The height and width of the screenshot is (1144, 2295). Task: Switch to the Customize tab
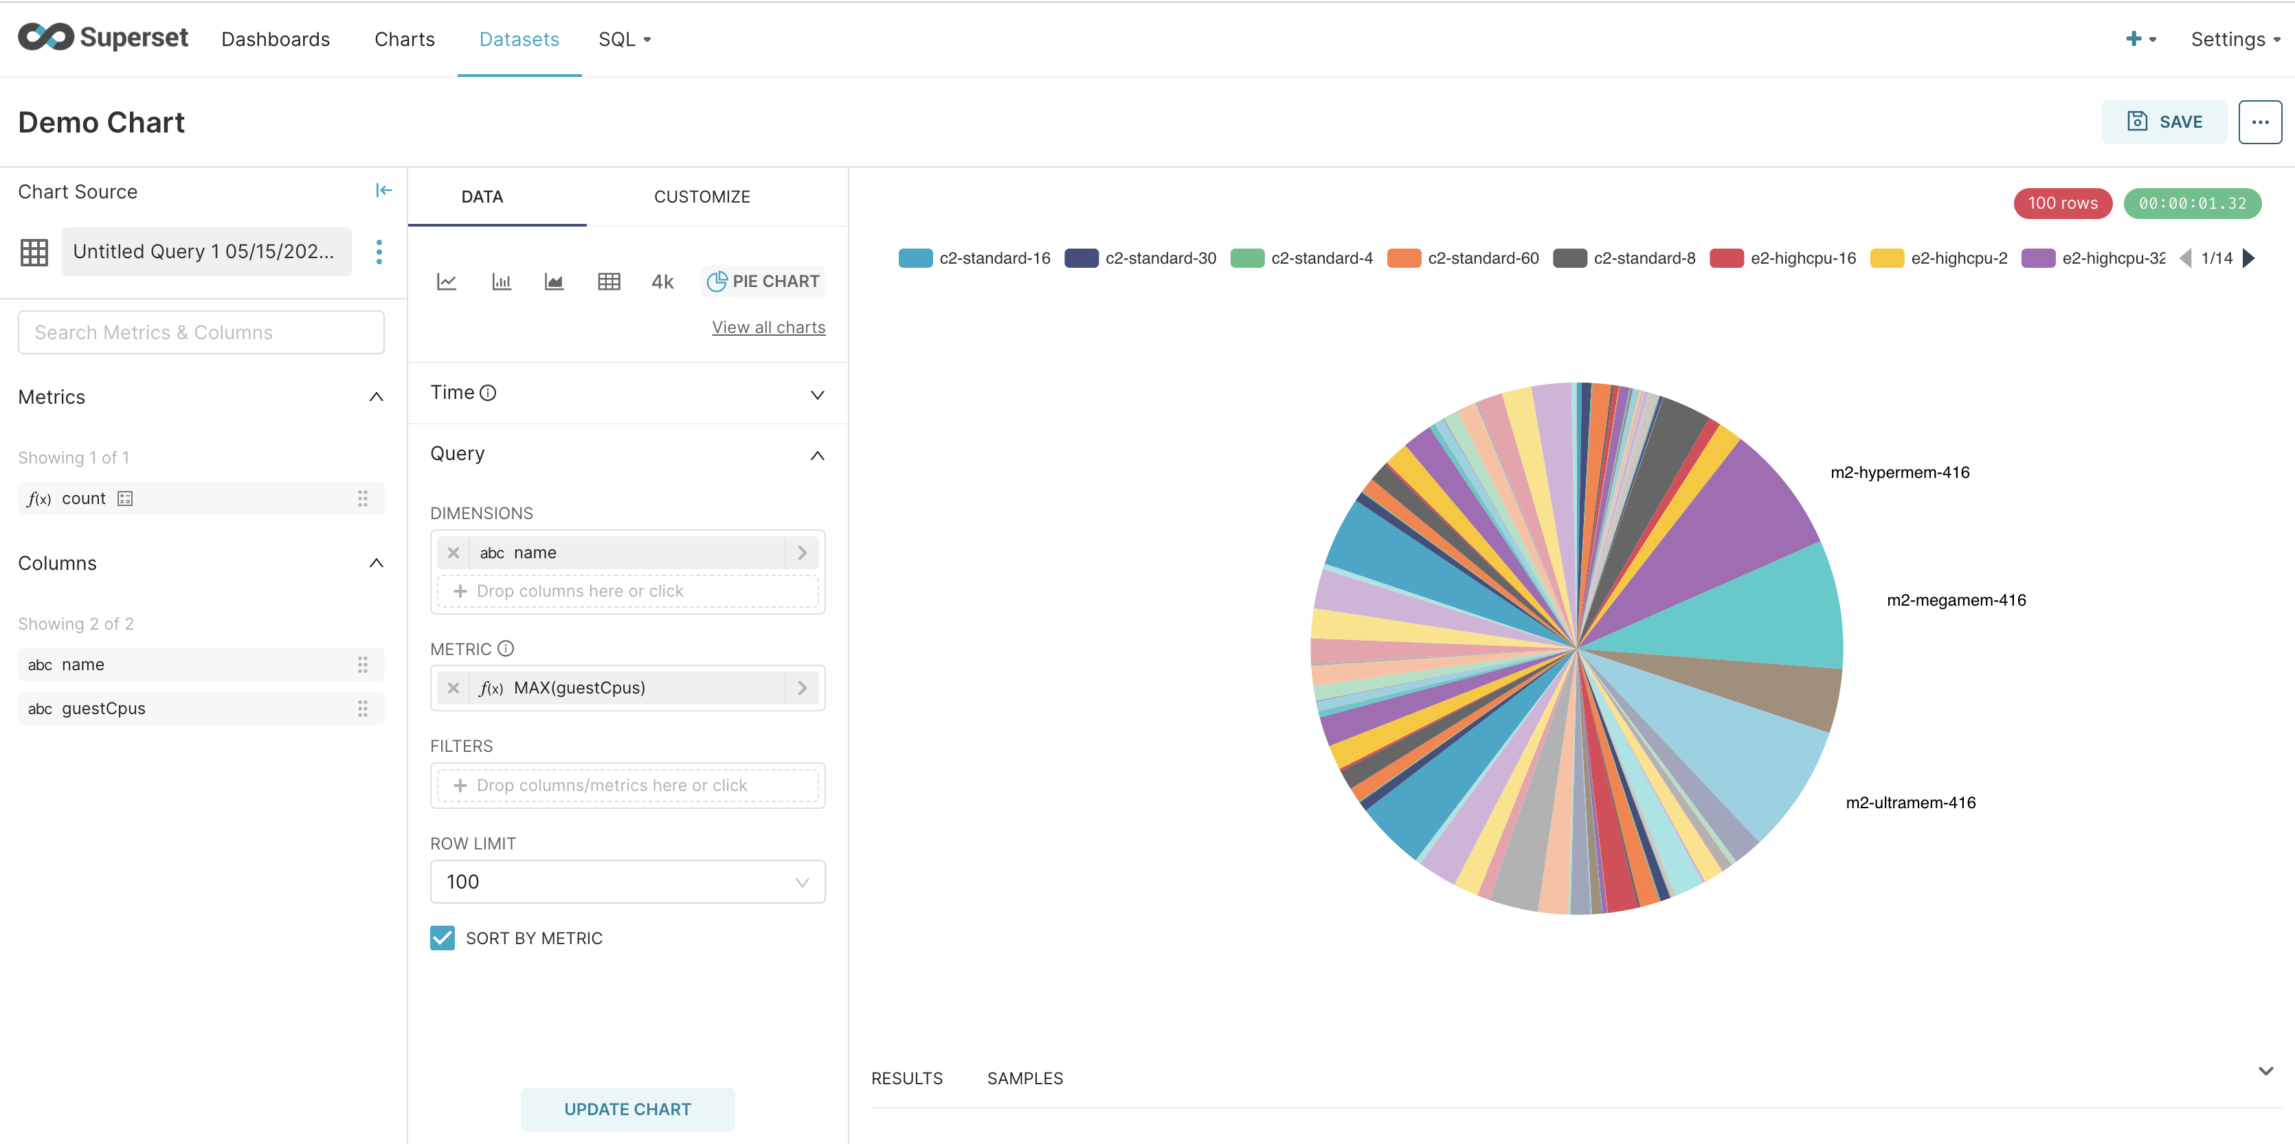coord(701,197)
